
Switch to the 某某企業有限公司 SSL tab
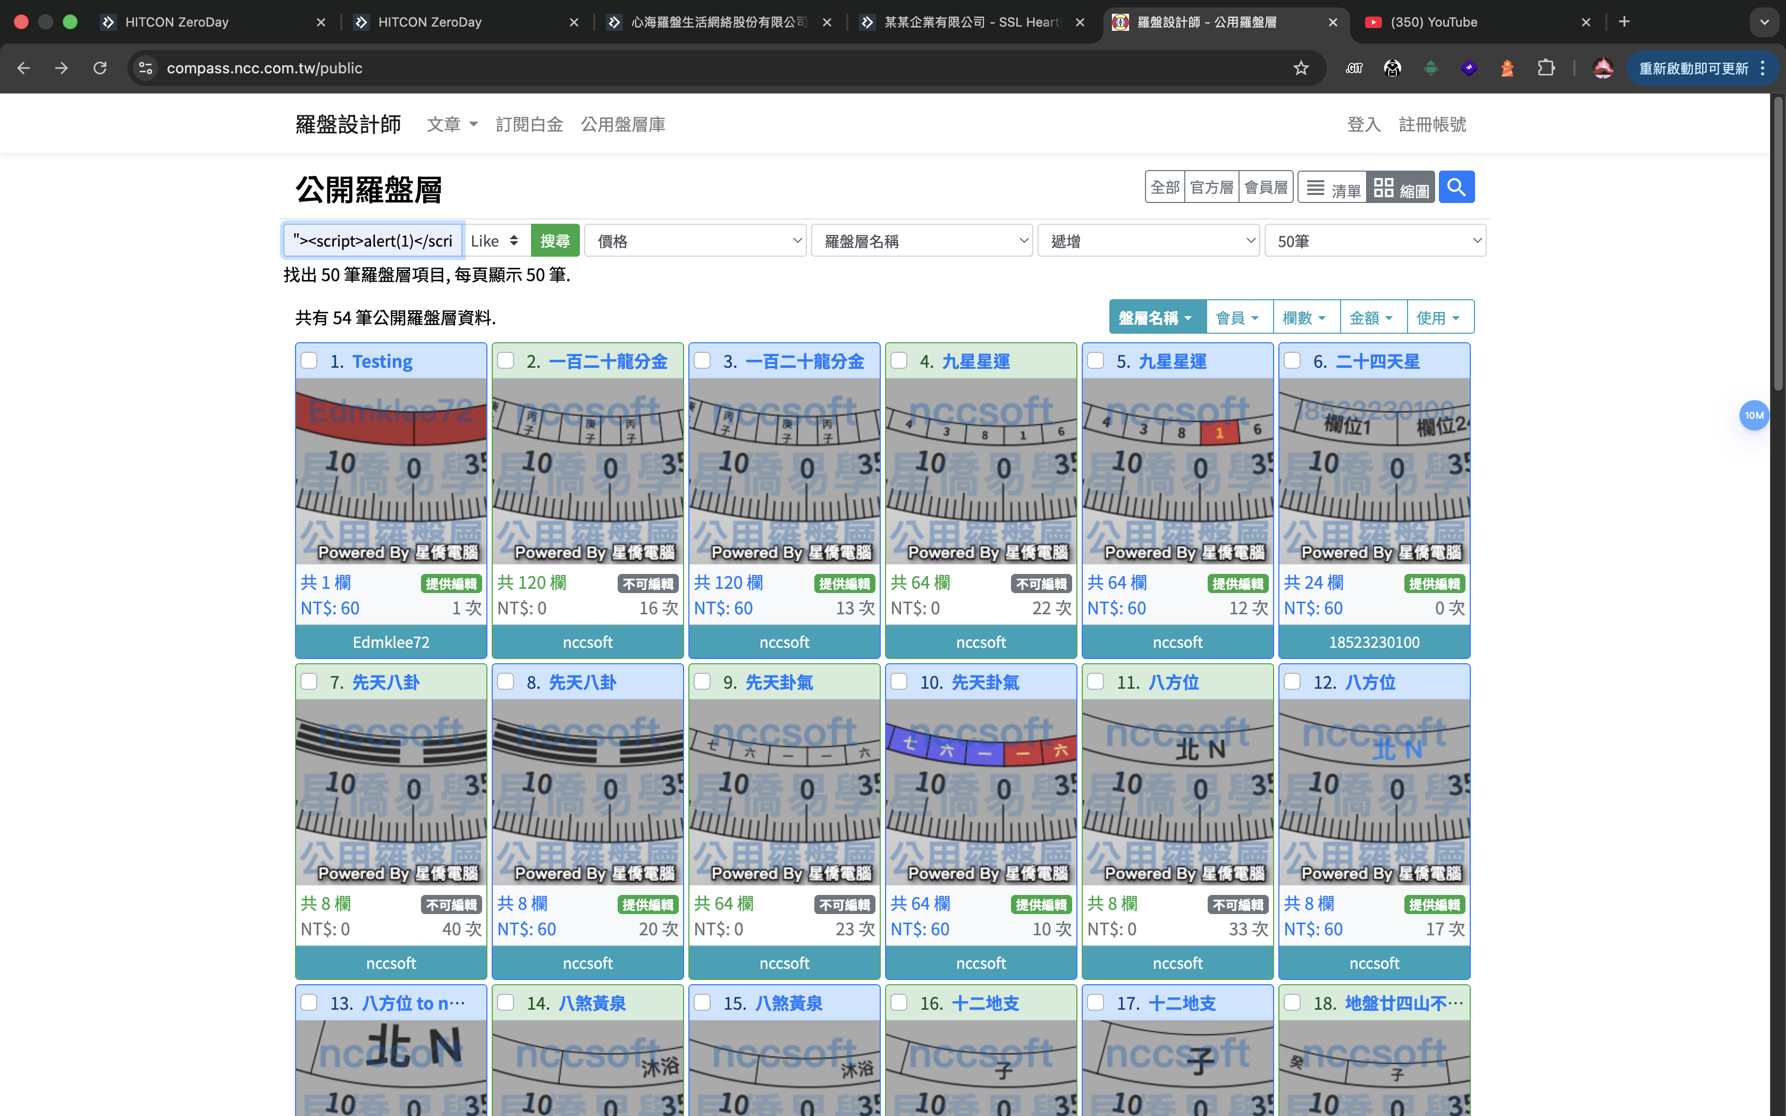point(973,22)
